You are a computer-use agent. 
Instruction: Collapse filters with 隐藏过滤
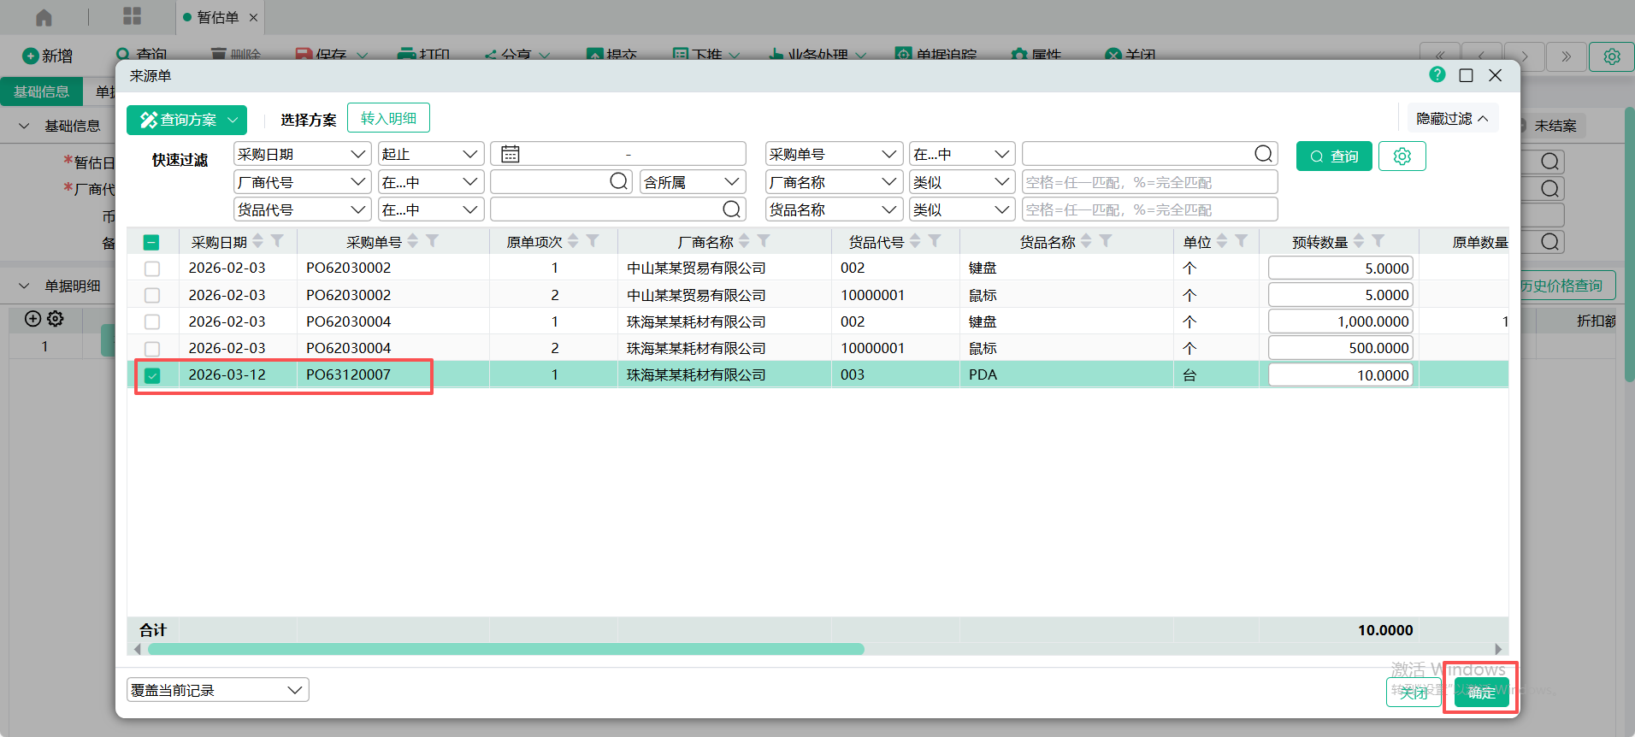1452,119
